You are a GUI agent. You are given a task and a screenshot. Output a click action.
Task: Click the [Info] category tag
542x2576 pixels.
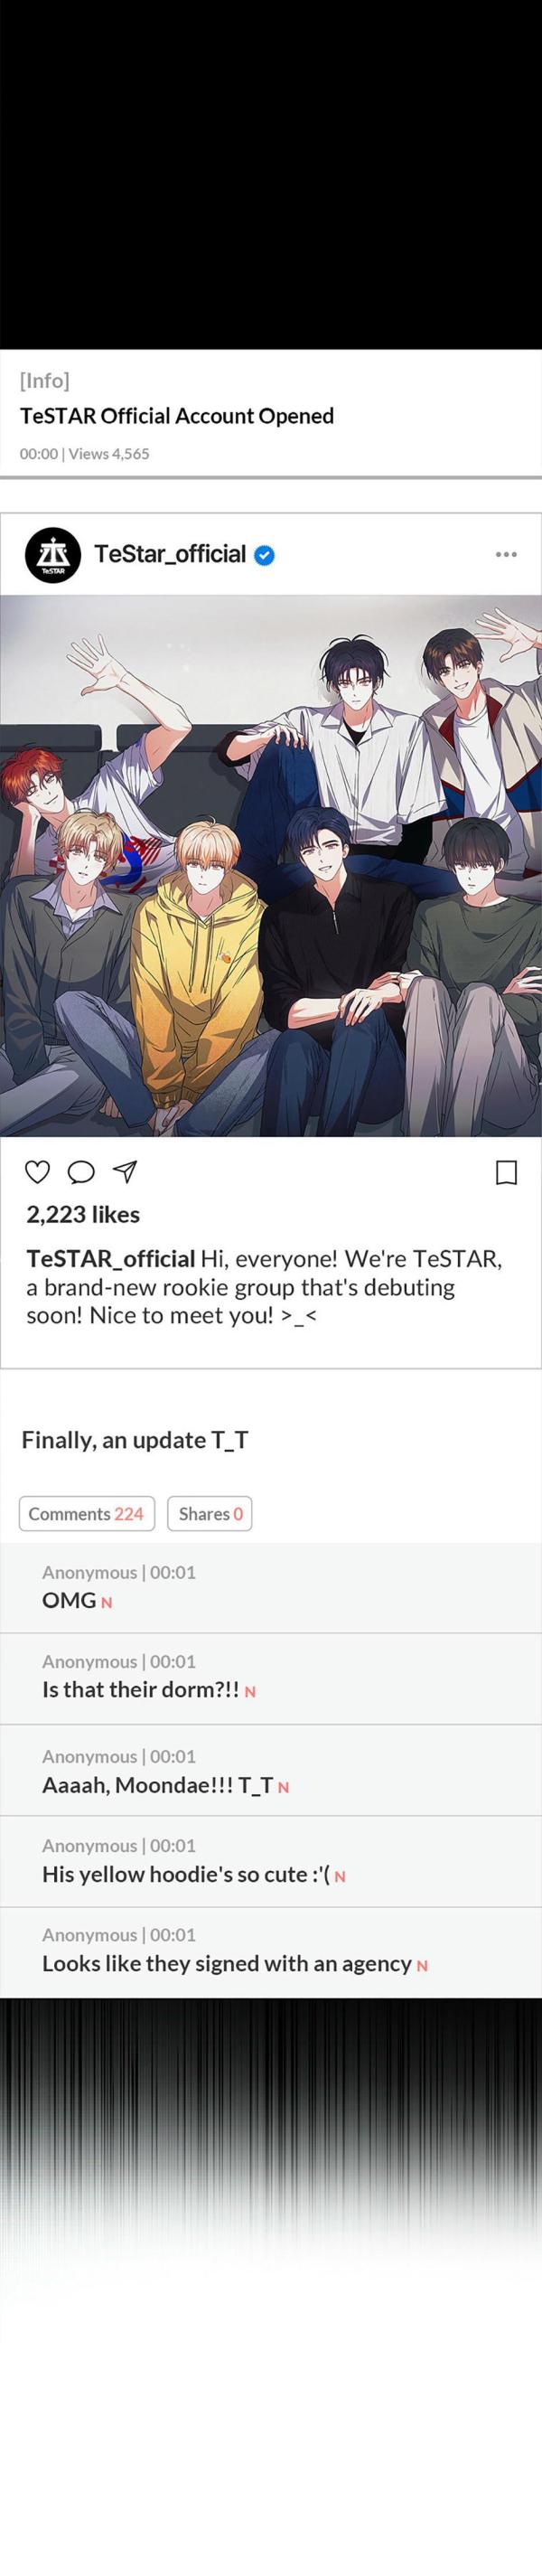[x=45, y=380]
